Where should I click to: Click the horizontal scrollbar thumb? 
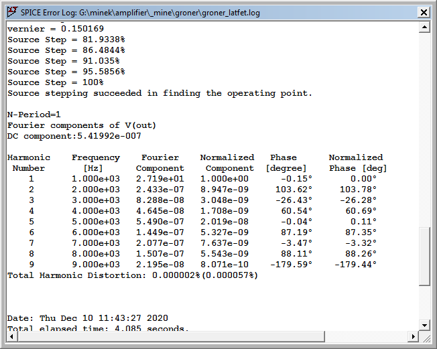click(171, 336)
